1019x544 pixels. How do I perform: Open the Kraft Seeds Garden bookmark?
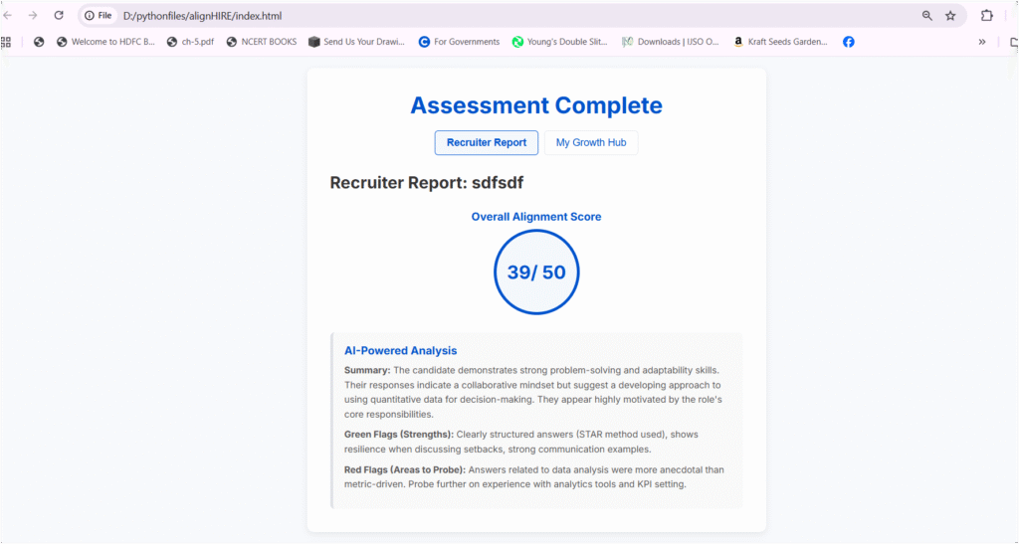780,42
